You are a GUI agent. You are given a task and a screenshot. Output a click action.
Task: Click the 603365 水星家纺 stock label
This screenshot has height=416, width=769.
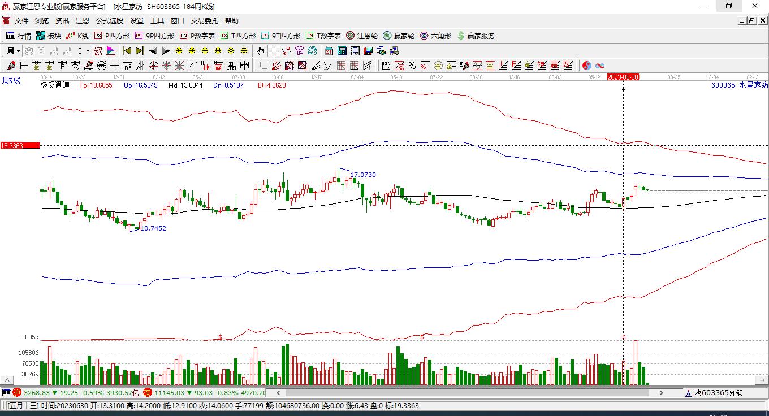[x=740, y=85]
